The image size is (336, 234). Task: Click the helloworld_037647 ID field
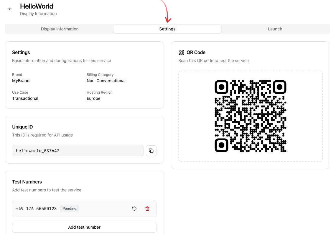click(78, 151)
